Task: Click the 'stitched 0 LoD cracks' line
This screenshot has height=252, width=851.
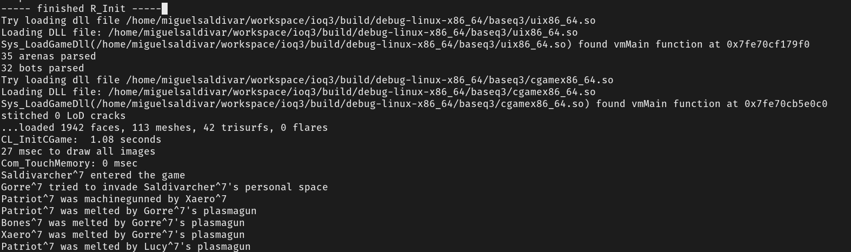Action: click(63, 116)
